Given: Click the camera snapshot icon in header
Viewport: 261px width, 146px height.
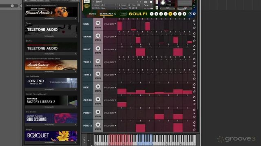Looking at the screenshot, I should 146,2.
